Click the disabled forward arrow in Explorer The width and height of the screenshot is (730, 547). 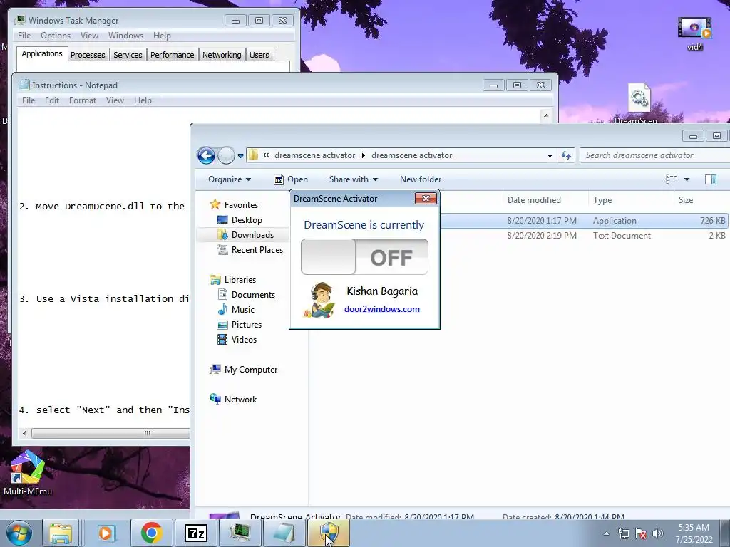click(x=226, y=155)
